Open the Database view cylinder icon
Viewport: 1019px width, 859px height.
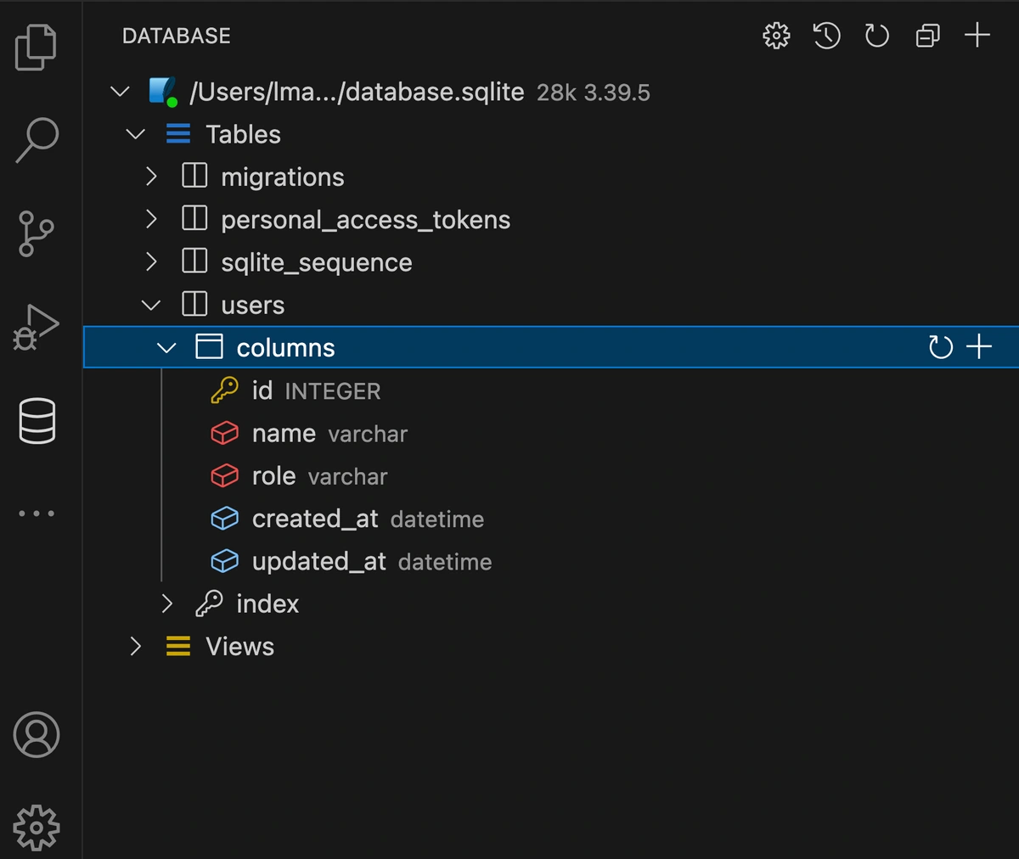(37, 421)
